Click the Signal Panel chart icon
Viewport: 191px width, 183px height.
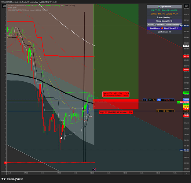click(x=159, y=7)
